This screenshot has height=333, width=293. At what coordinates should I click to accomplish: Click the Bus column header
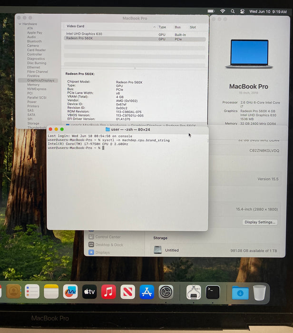pyautogui.click(x=177, y=27)
